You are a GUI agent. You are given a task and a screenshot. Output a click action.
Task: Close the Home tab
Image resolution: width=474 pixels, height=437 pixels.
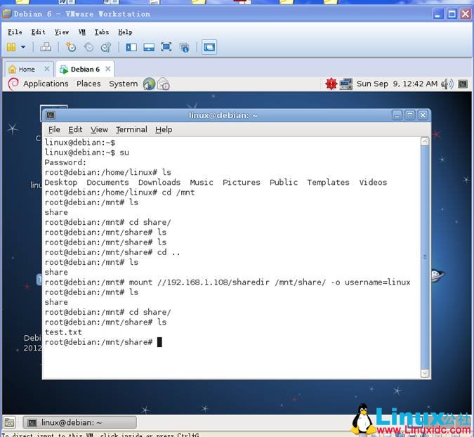tap(47, 69)
